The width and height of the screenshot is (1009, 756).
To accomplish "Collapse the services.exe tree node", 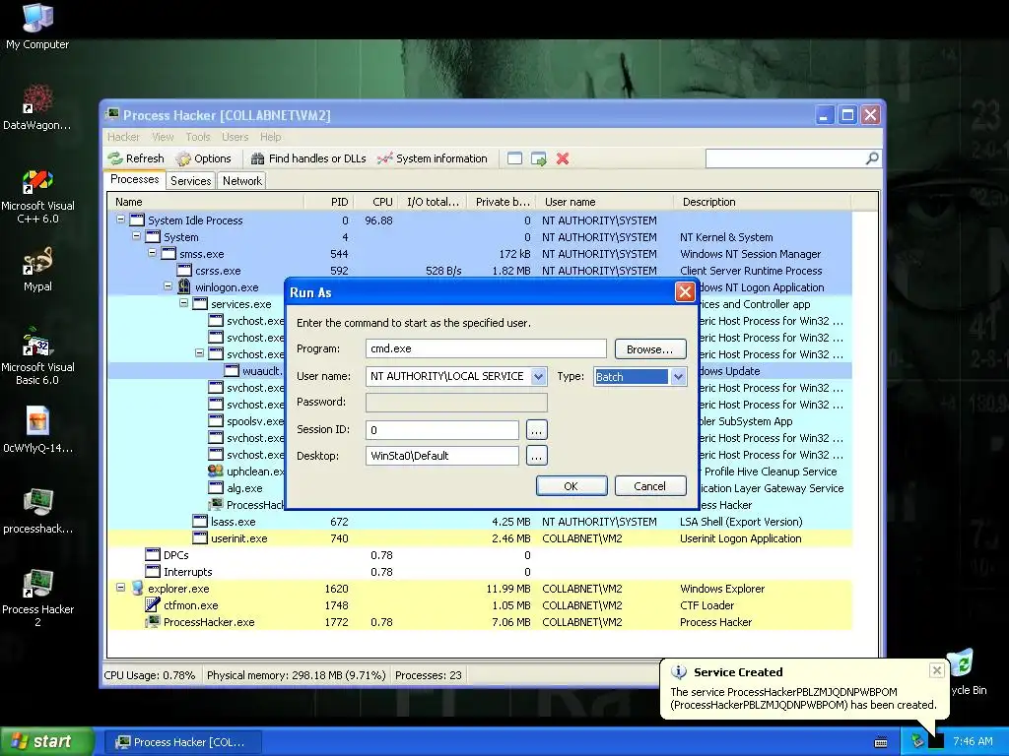I will click(x=183, y=303).
